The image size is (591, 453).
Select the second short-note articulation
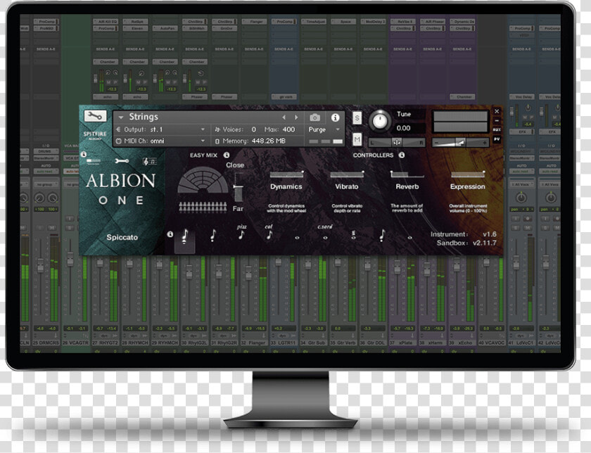pos(213,236)
